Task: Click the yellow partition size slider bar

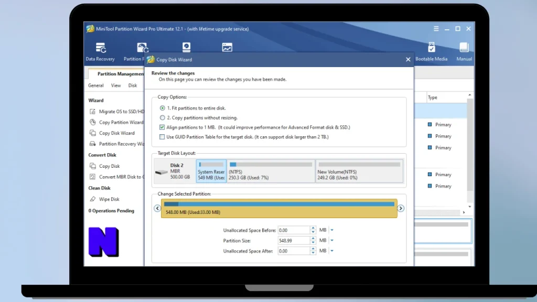Action: 279,208
